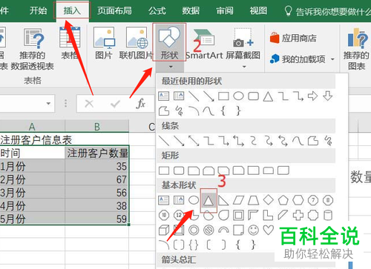Open 推荐的图表 recommended charts

356,49
